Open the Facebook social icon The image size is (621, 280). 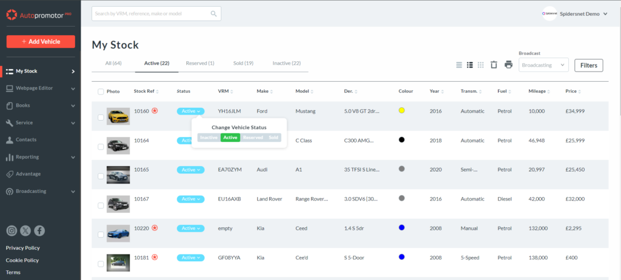click(39, 230)
